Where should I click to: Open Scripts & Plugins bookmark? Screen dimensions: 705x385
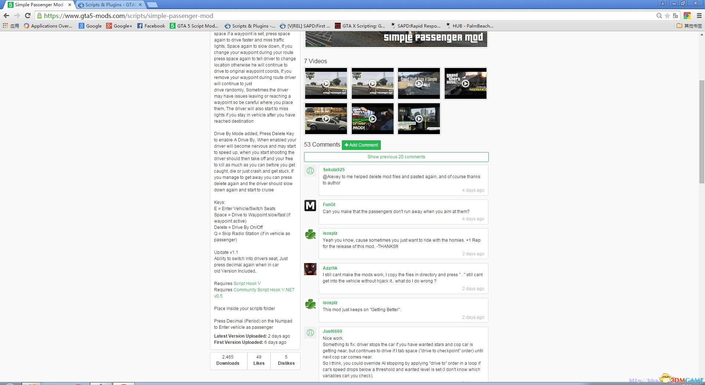click(x=250, y=26)
